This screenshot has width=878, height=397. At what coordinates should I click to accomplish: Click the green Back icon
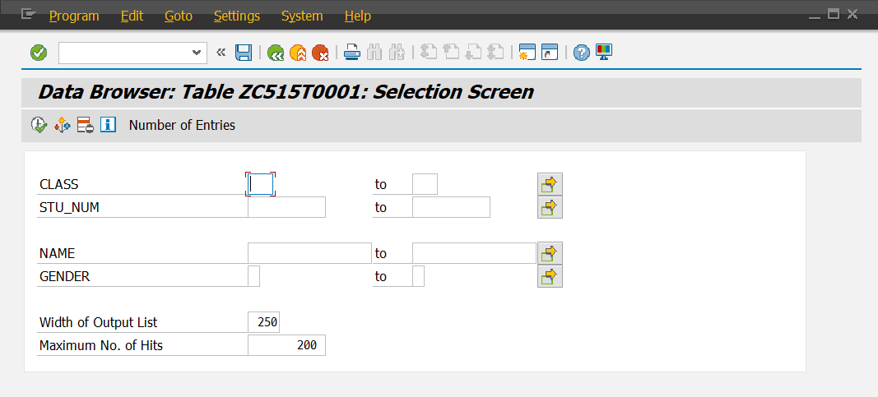[275, 53]
